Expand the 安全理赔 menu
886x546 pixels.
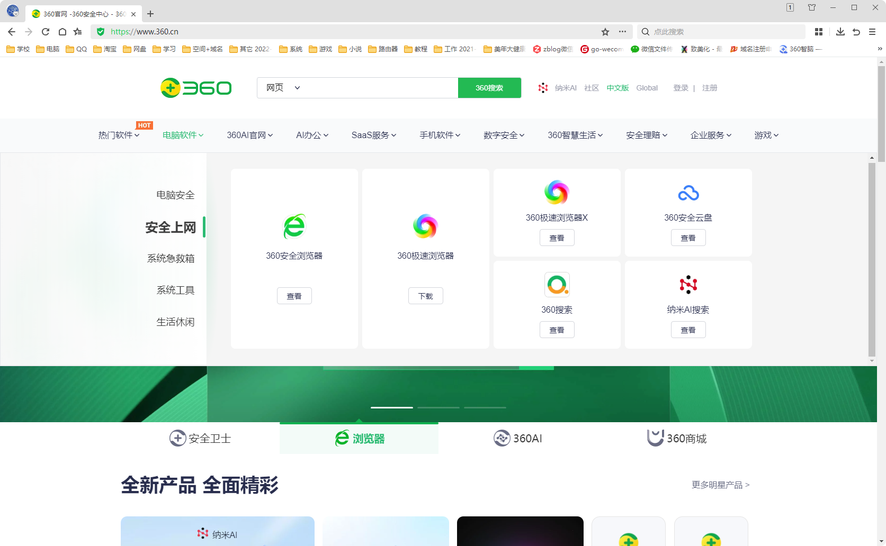[647, 135]
